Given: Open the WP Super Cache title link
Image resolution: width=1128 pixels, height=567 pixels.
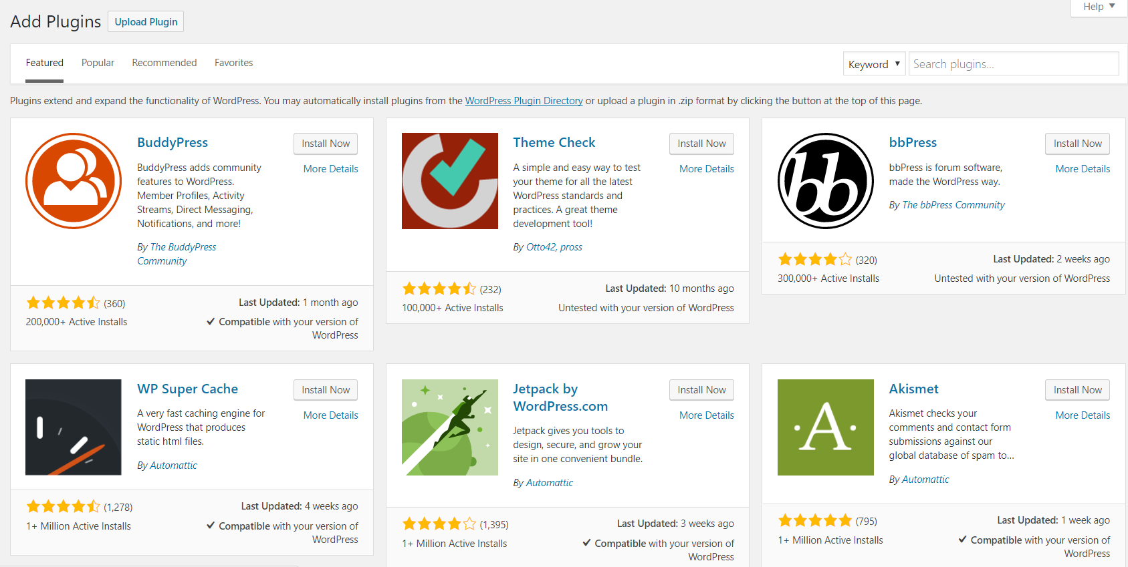Looking at the screenshot, I should (187, 389).
